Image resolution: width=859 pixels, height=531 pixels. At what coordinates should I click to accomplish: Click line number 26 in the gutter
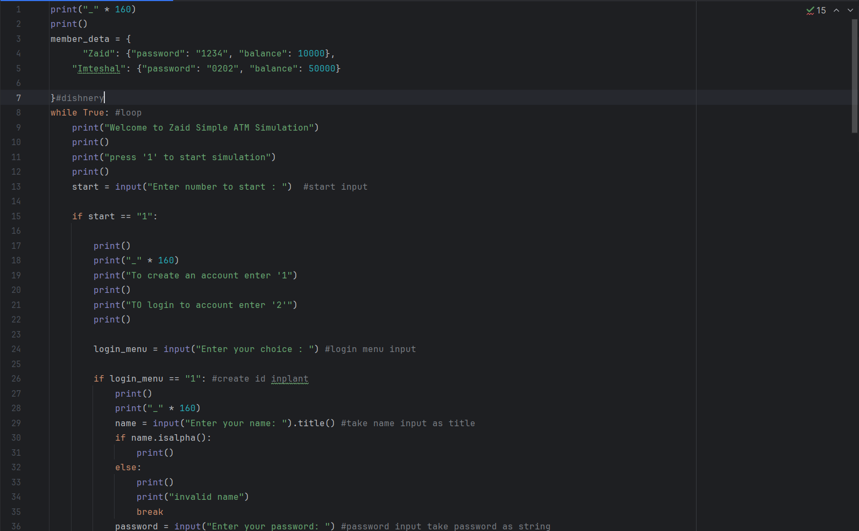[x=16, y=379]
